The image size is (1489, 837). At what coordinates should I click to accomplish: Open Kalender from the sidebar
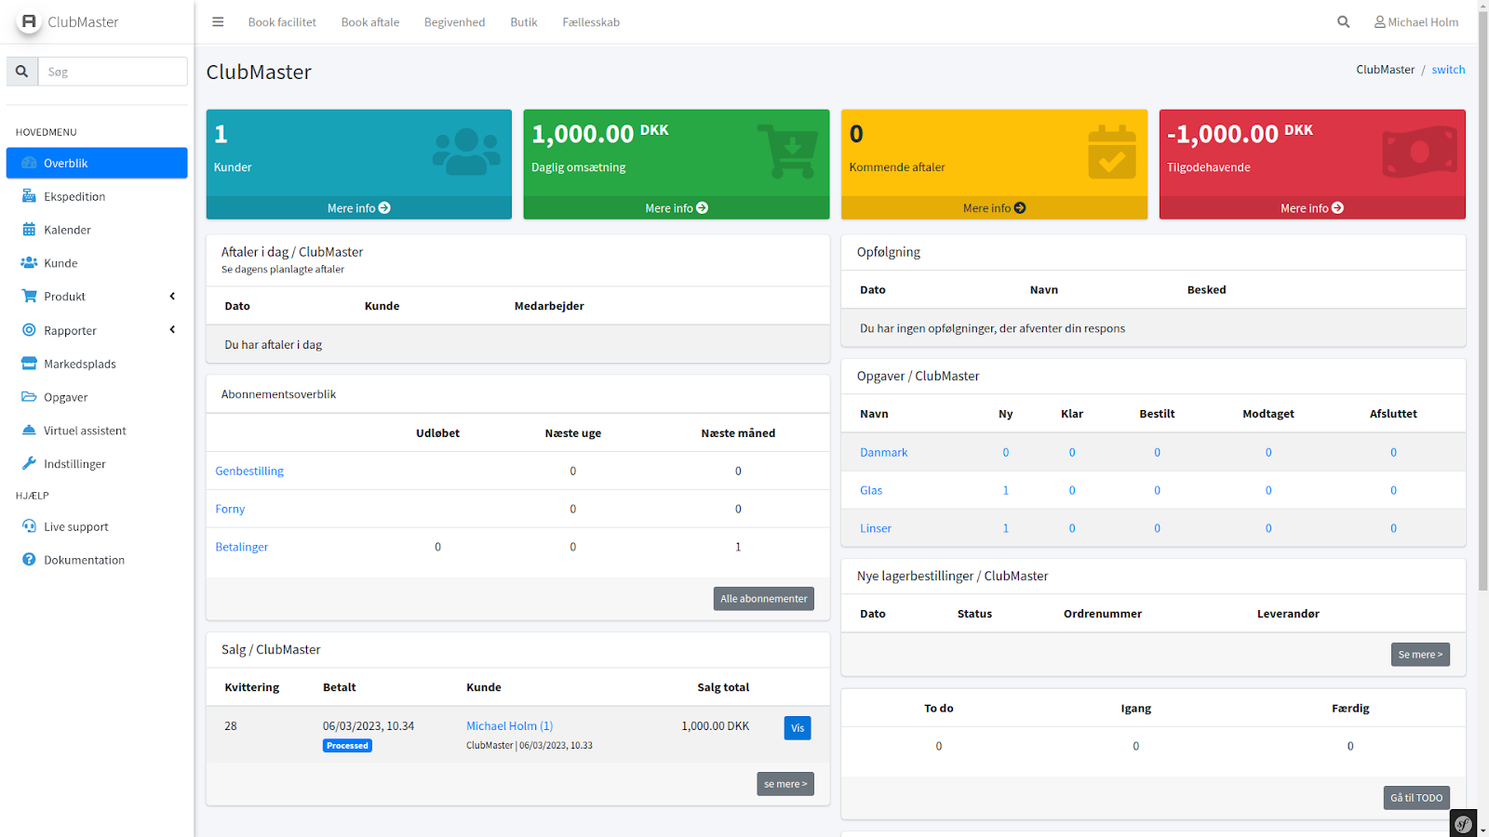[x=67, y=230]
